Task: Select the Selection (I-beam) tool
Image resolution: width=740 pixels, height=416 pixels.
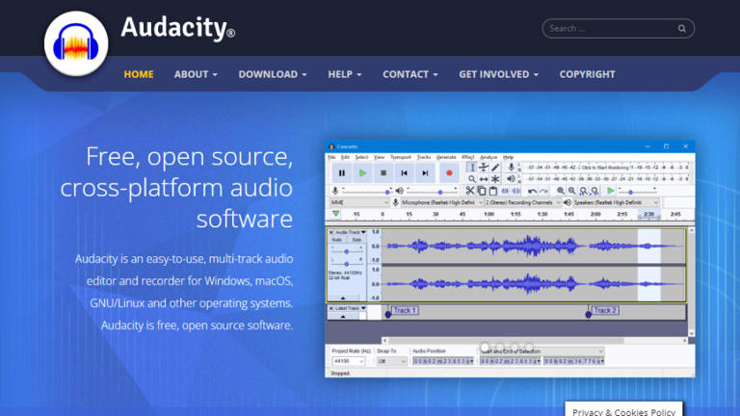Action: click(471, 168)
